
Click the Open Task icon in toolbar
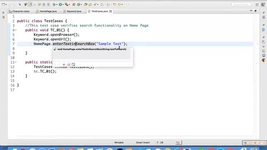click(90, 5)
